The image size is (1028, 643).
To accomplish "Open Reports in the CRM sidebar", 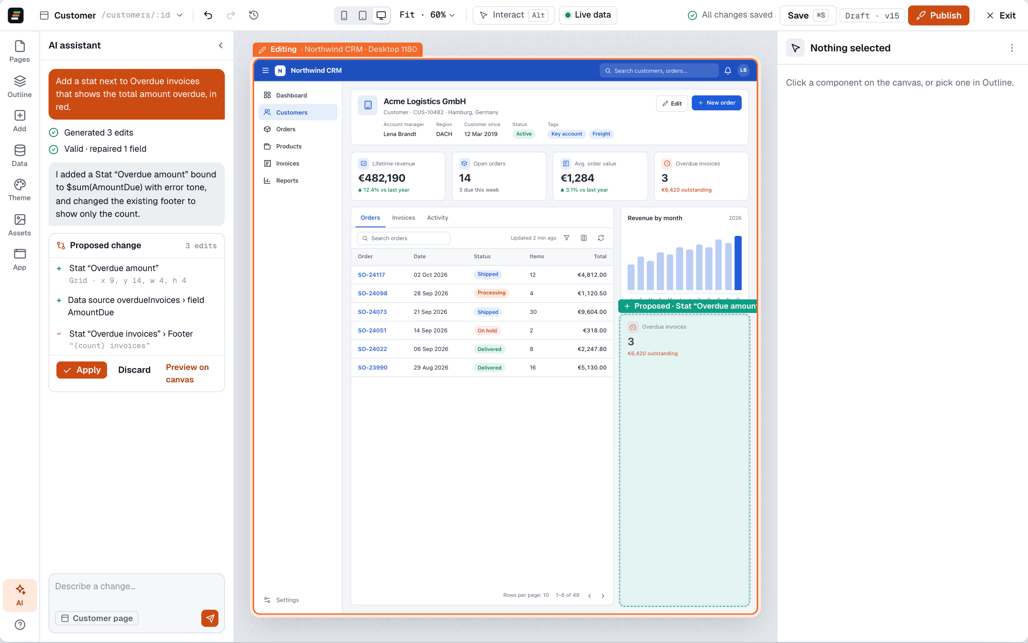I will click(x=298, y=181).
